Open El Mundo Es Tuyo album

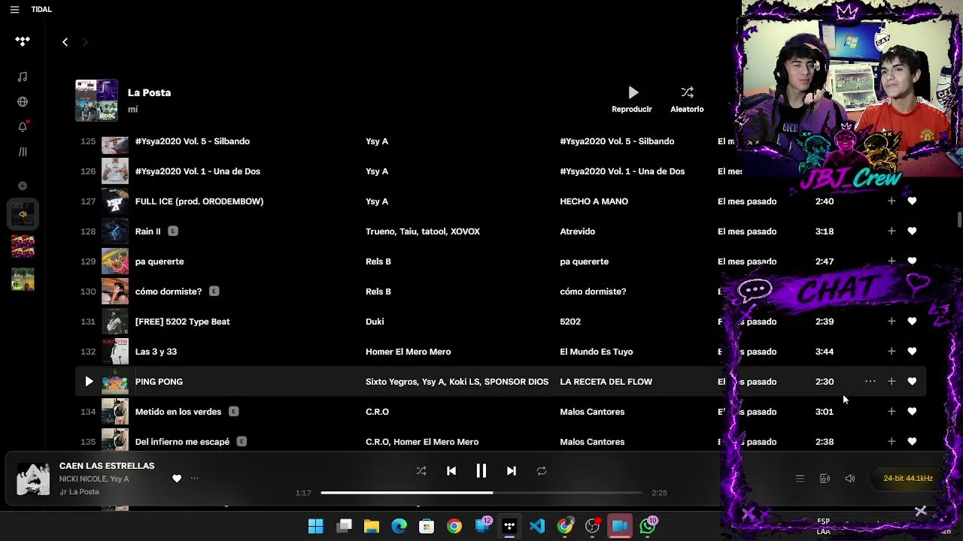[596, 352]
